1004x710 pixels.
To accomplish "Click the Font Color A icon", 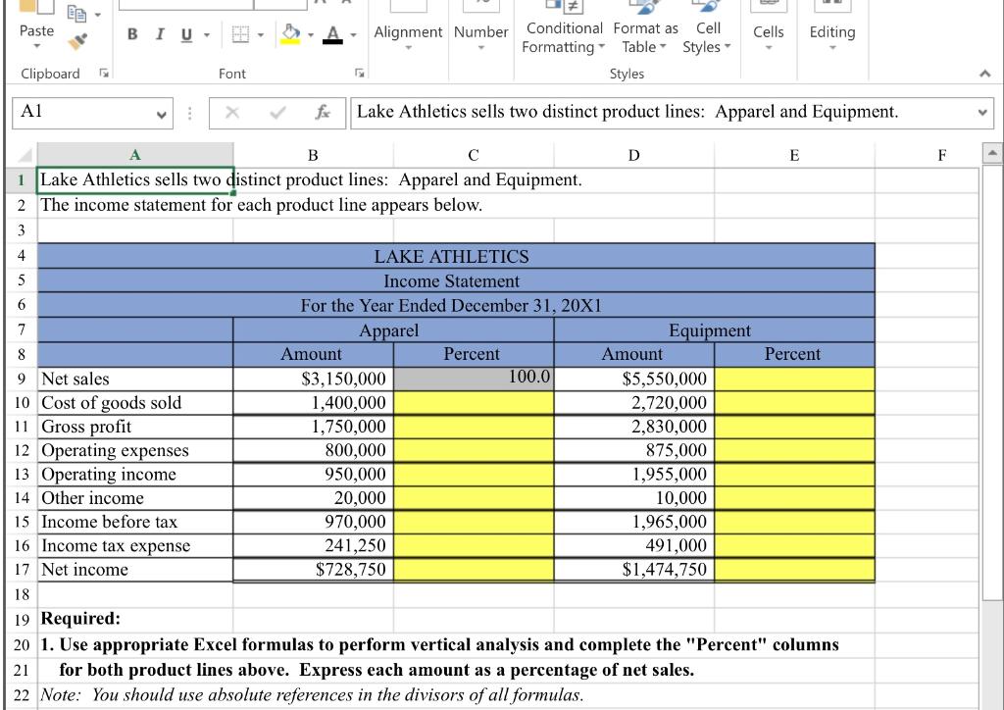I will [x=332, y=34].
